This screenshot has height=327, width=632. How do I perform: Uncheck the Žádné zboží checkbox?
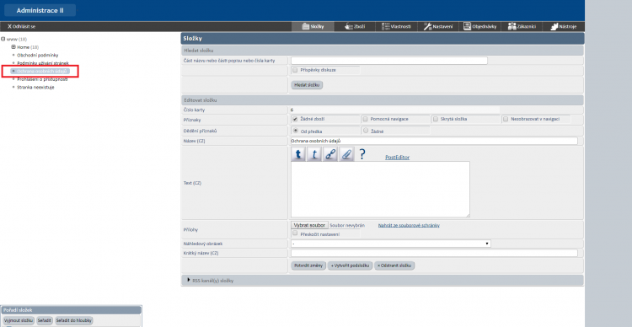pyautogui.click(x=295, y=119)
